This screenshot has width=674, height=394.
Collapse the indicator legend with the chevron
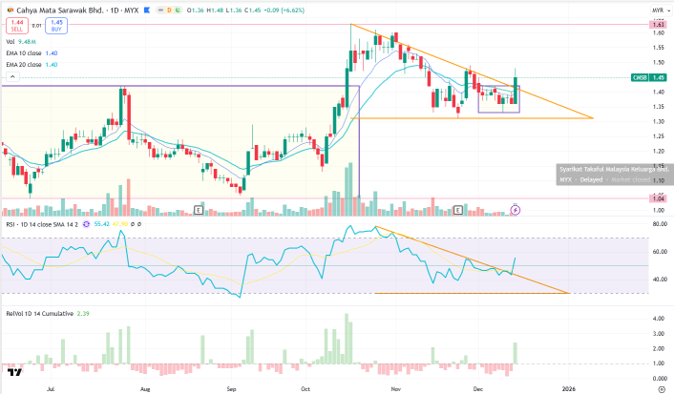click(12, 76)
